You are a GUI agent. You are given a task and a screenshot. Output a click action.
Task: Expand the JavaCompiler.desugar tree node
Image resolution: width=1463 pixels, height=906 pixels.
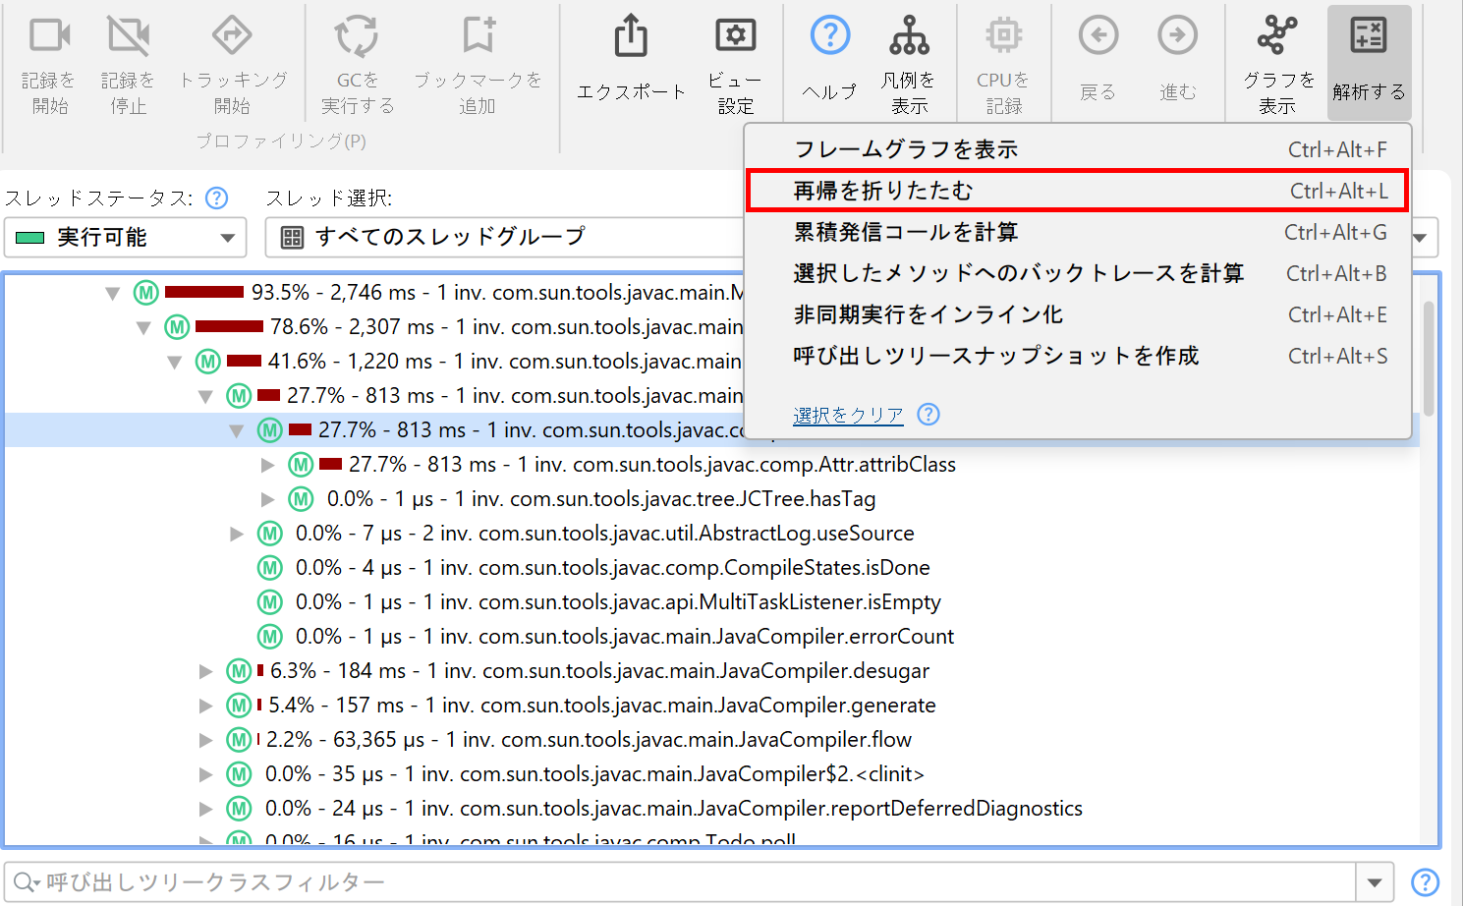pos(206,671)
